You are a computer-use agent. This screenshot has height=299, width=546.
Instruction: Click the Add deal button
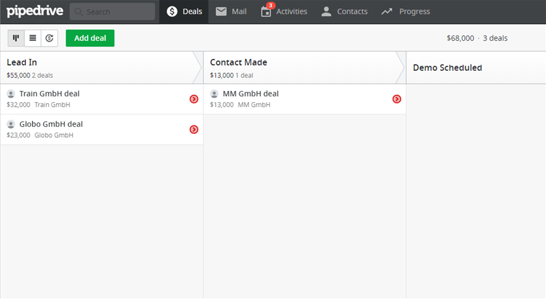[90, 38]
